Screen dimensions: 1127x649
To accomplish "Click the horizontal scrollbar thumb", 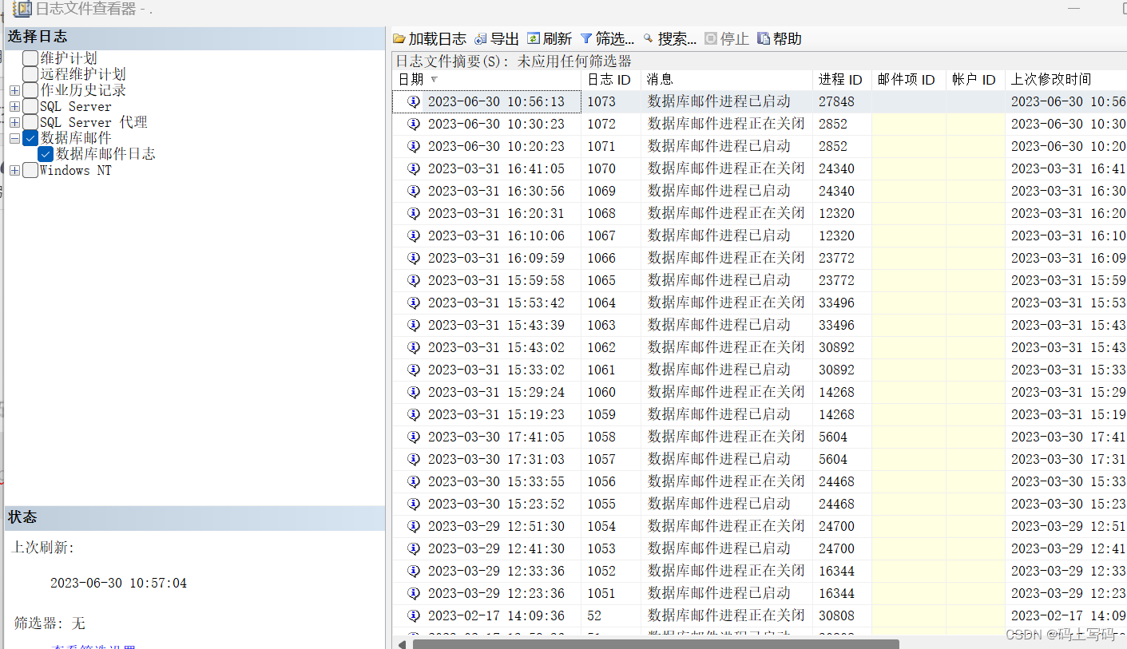I will [656, 643].
